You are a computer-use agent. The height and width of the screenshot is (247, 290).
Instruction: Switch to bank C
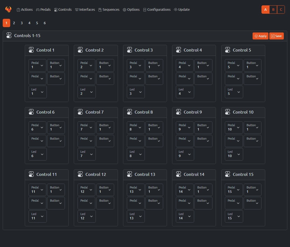point(281,10)
